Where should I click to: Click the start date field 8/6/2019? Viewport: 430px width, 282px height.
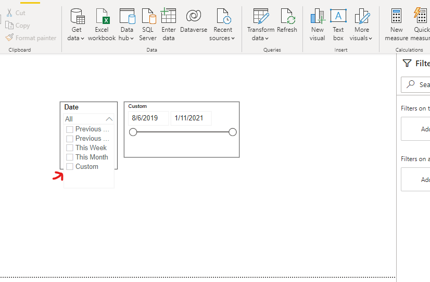coord(149,118)
